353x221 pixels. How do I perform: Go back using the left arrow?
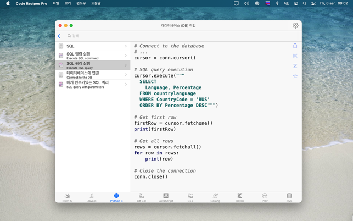(x=59, y=36)
